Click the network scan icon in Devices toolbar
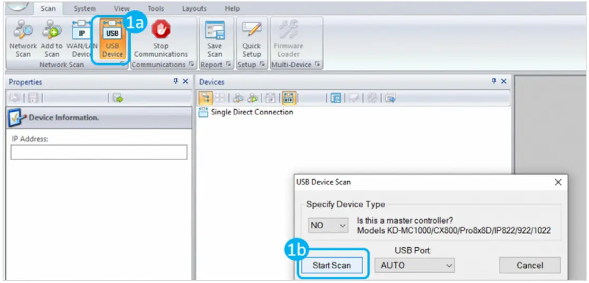 [x=238, y=99]
